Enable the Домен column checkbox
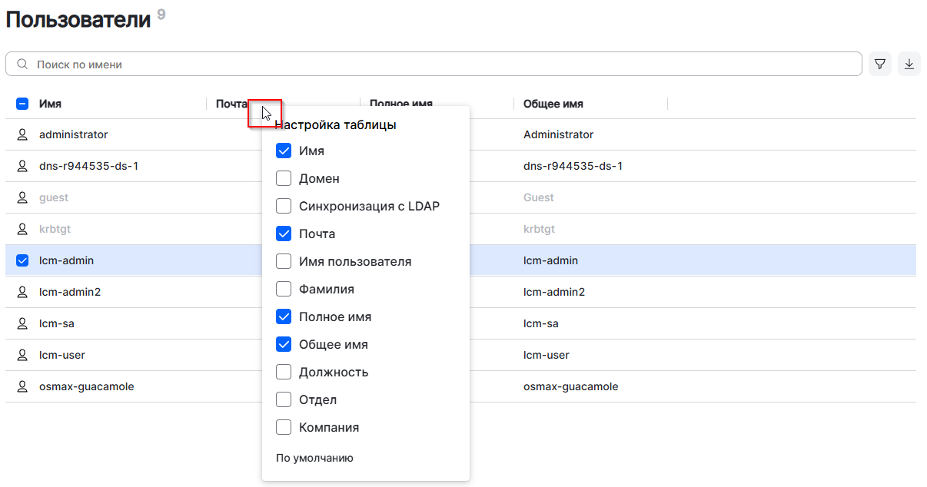 [x=284, y=179]
